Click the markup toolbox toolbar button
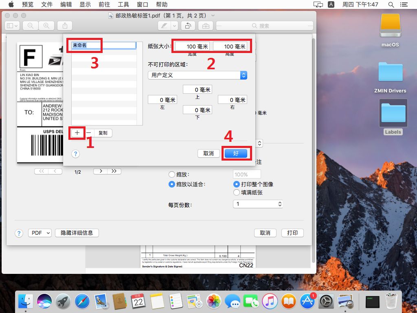The image size is (417, 313). pyautogui.click(x=206, y=26)
